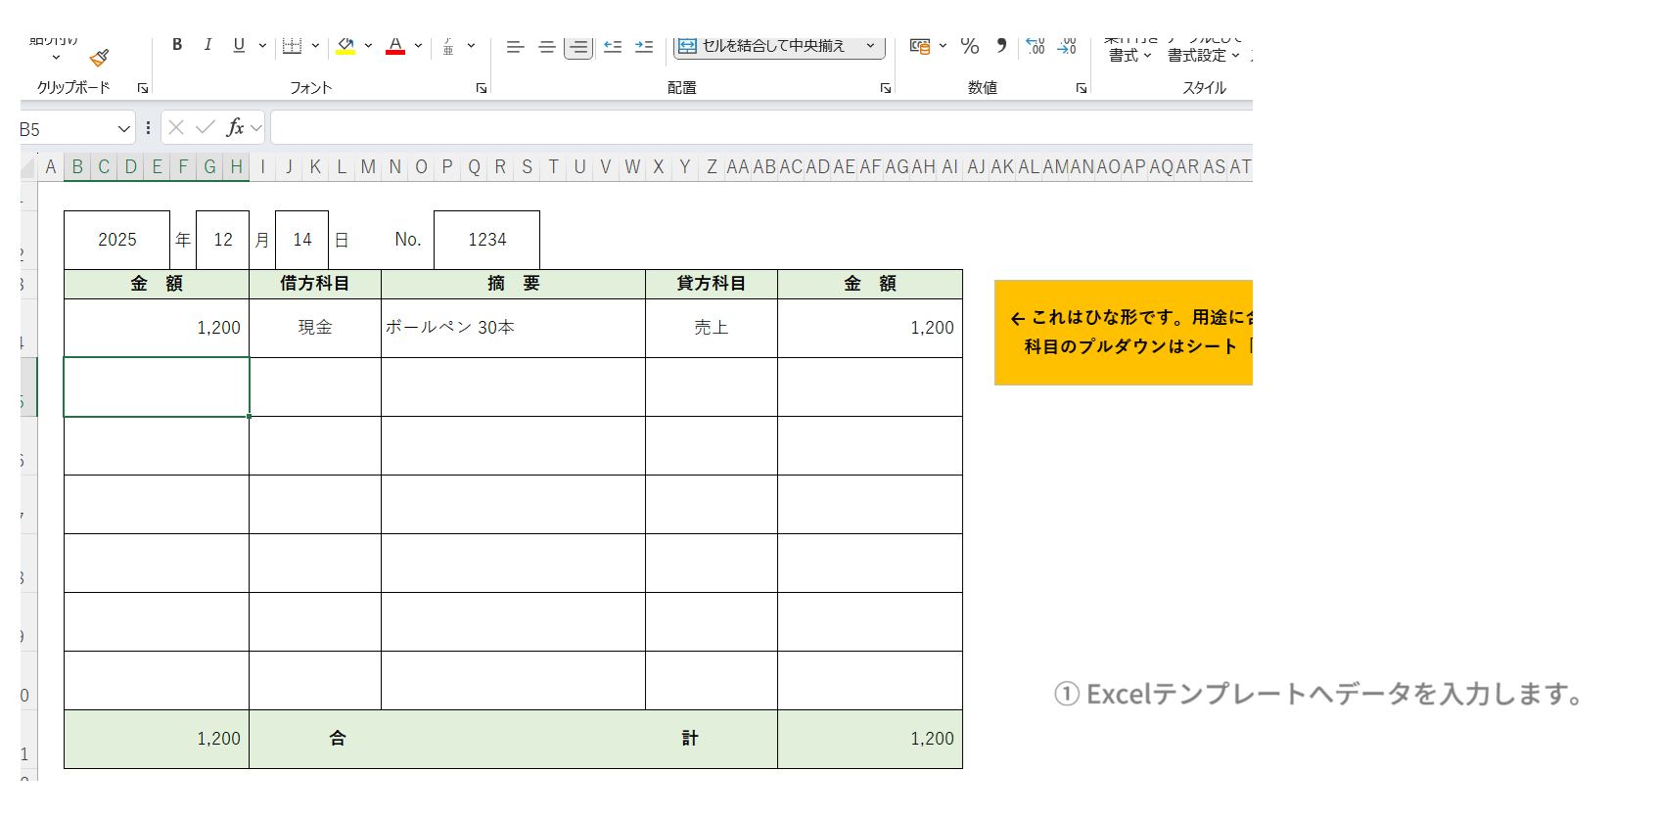Toggle right-align text button
This screenshot has height=816, width=1656.
(578, 46)
